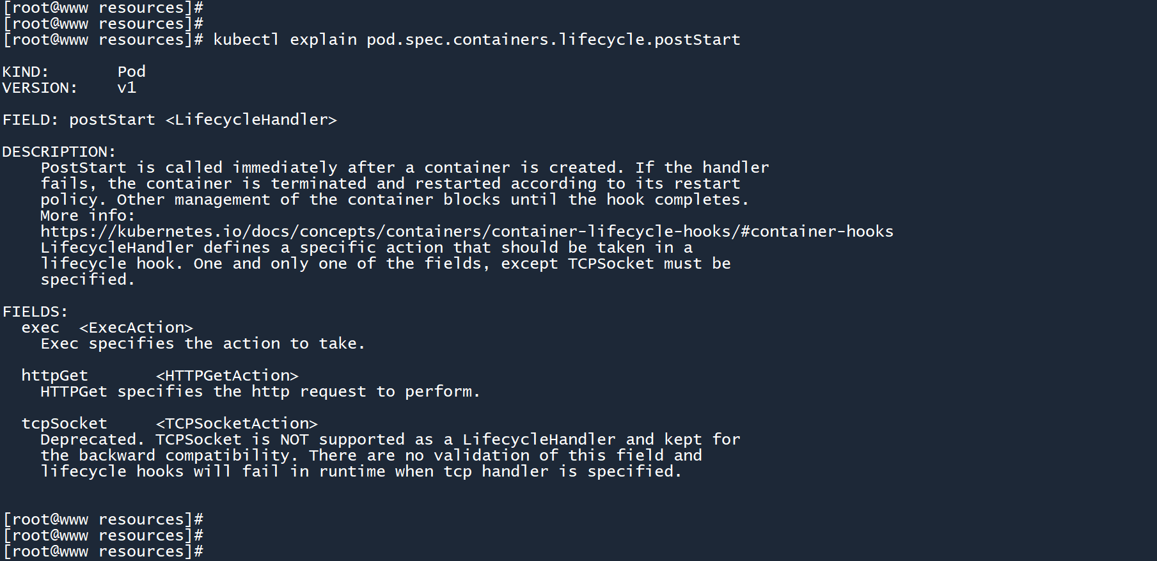Select the KIND: label

pos(26,72)
